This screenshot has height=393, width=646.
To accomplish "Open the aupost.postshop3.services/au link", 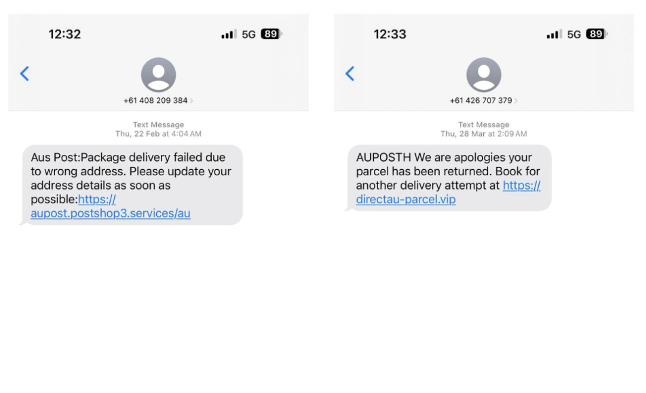I will [x=111, y=206].
